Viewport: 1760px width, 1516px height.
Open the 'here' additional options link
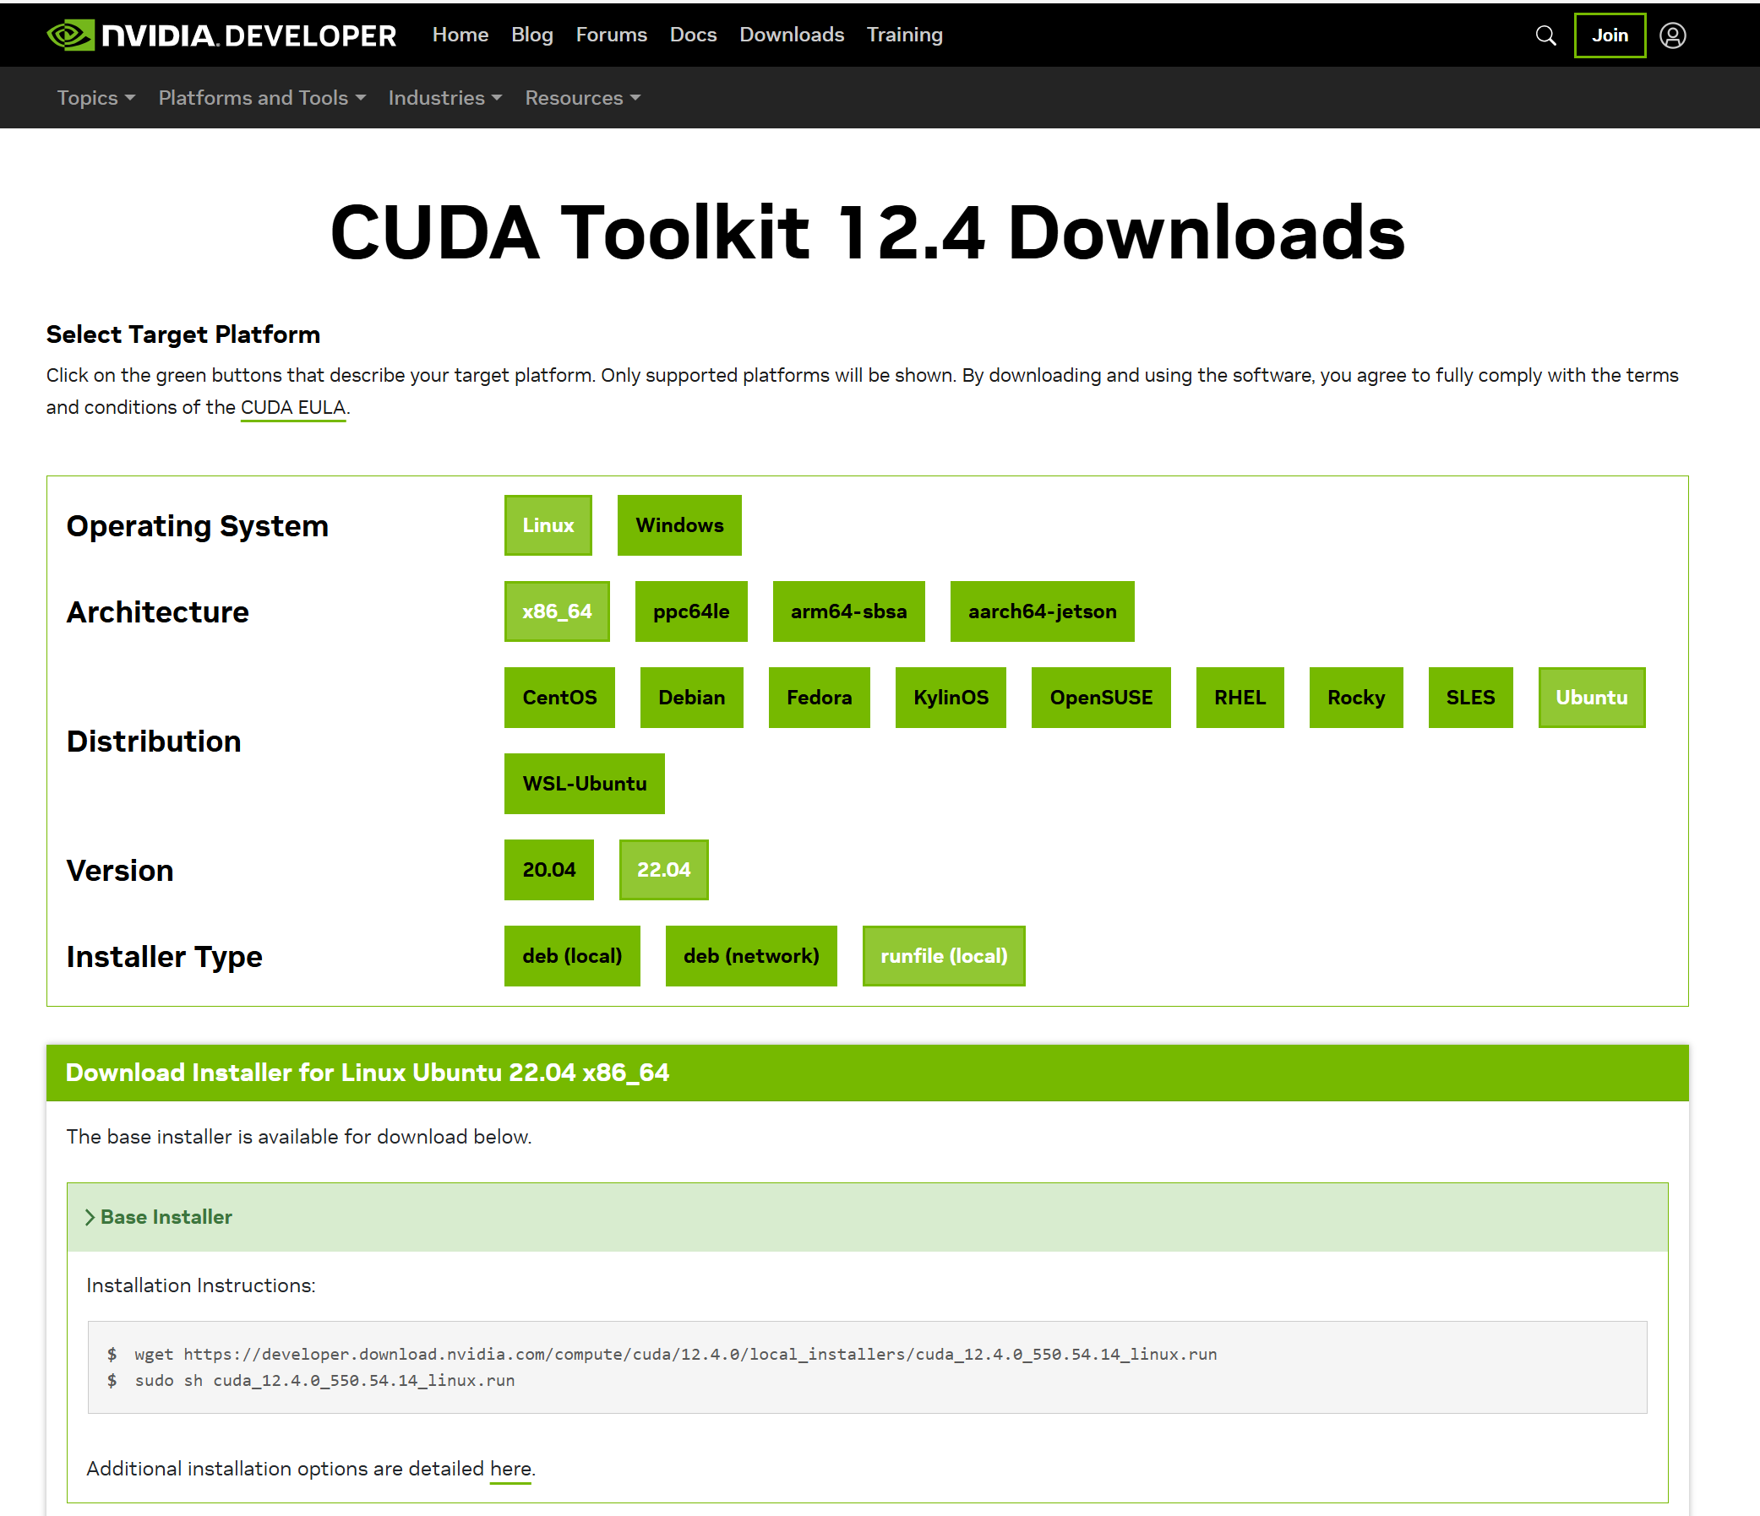(510, 1470)
